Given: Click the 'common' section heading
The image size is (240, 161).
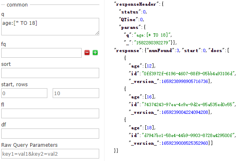Looking at the screenshot, I should tap(17, 5).
